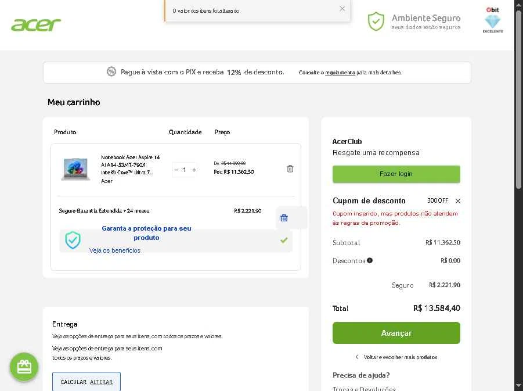The image size is (523, 391).
Task: Click the protection shield icon
Action: 73,240
